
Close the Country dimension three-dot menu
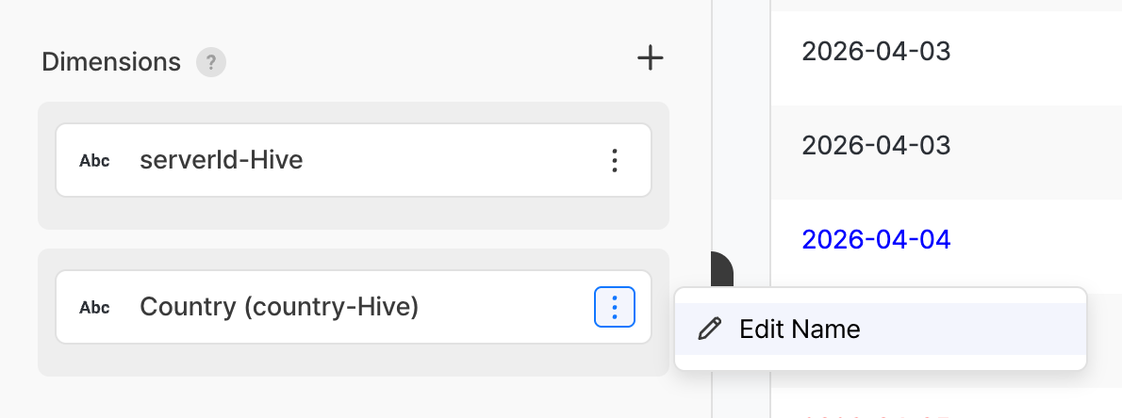click(615, 307)
